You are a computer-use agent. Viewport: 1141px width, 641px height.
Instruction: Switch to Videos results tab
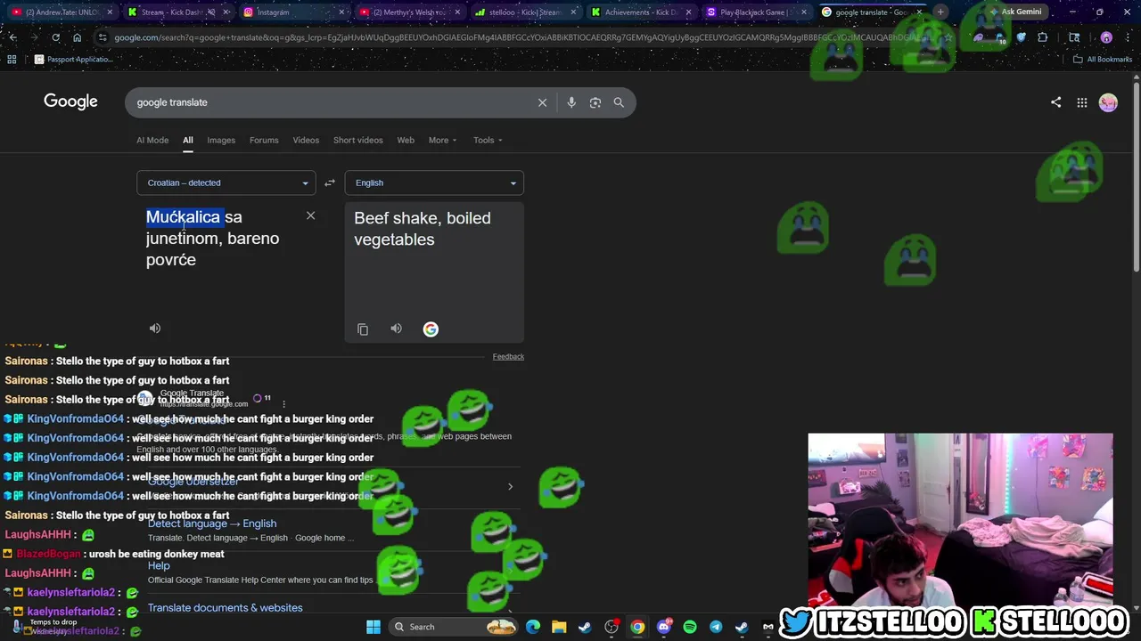[306, 140]
